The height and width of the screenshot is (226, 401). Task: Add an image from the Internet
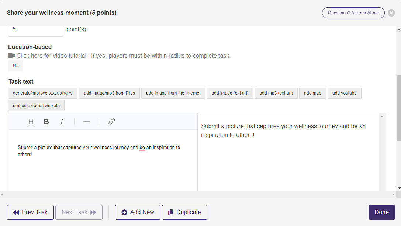(173, 93)
